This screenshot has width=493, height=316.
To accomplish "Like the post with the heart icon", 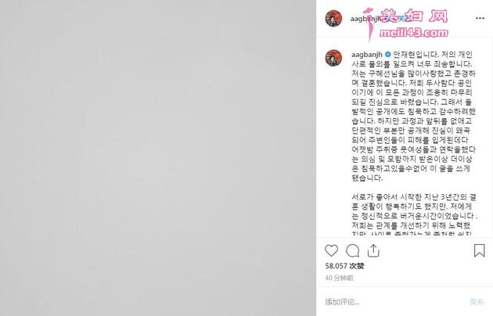I will click(x=331, y=250).
